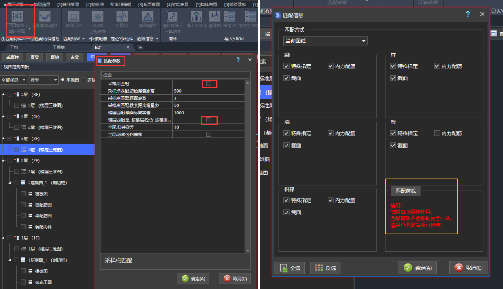The image size is (503, 289).
Task: Collapse the 5层 (RF) tree node
Action: pos(3,95)
